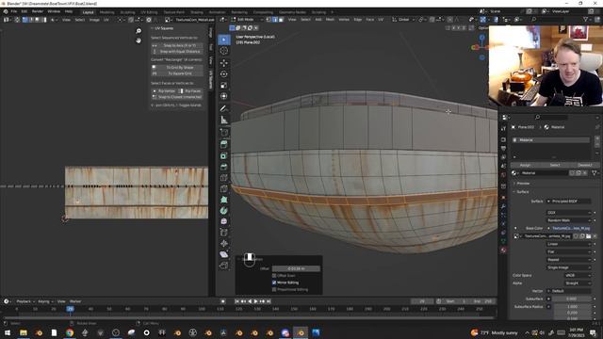Select the Shear tool

tap(224, 254)
